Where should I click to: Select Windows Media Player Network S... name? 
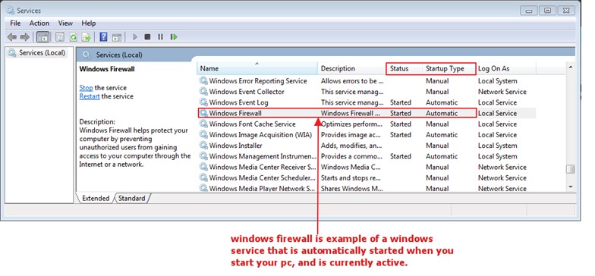[x=263, y=188]
